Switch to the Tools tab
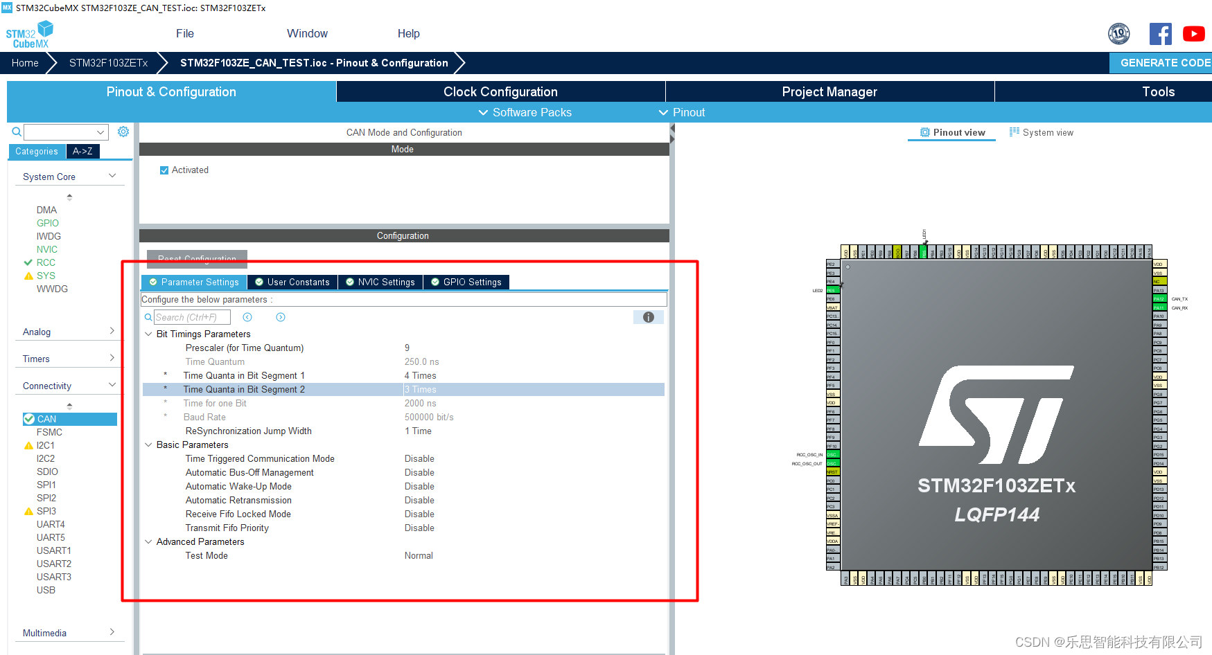This screenshot has width=1212, height=655. (x=1159, y=91)
